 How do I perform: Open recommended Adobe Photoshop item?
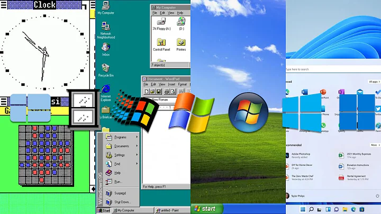pos(298,155)
